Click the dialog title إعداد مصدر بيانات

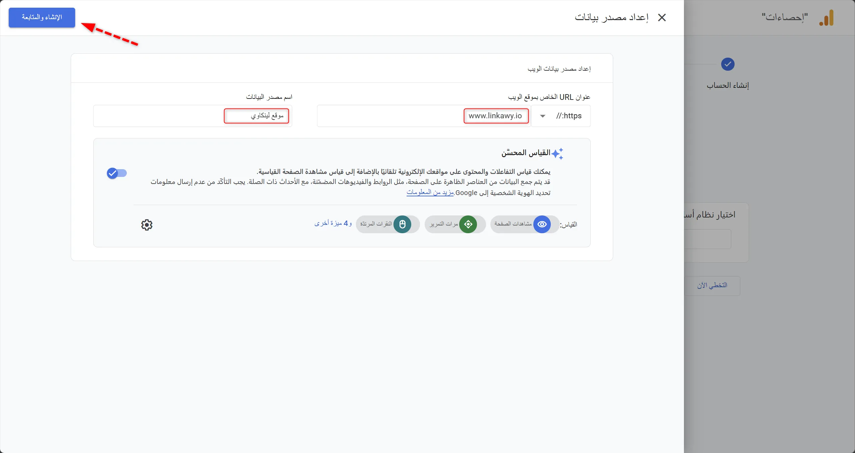pos(612,17)
